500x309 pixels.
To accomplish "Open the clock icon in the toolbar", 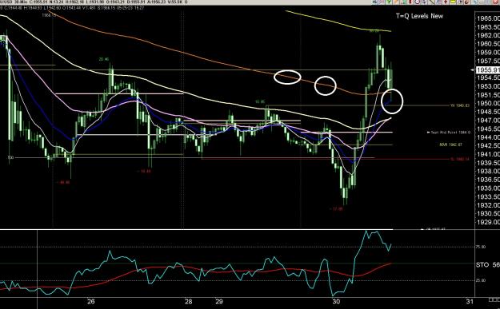I will [x=418, y=2].
